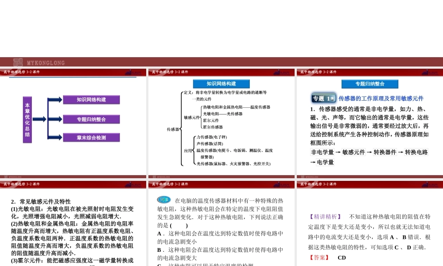
Task: Click the vertical 本章优化总结 title box
Action: pyautogui.click(x=27, y=120)
